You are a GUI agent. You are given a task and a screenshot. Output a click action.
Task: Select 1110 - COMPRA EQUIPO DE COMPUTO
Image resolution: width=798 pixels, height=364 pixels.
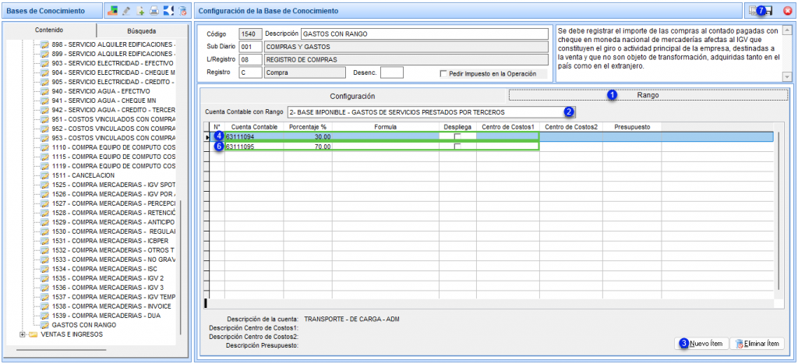(x=113, y=147)
